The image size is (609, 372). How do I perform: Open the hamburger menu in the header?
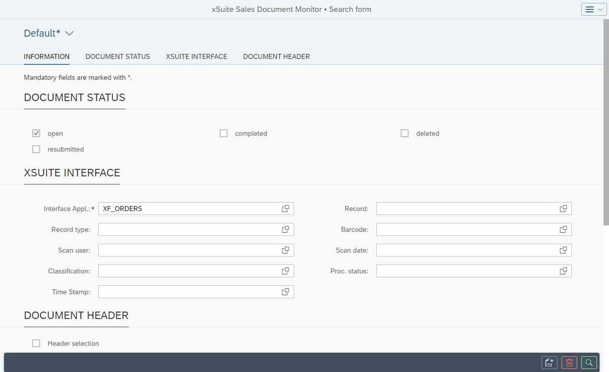coord(590,9)
